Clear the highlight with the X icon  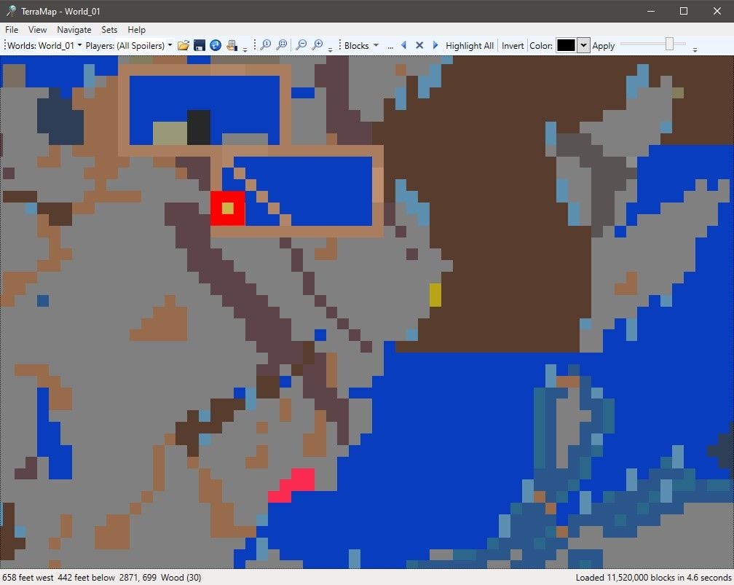419,45
